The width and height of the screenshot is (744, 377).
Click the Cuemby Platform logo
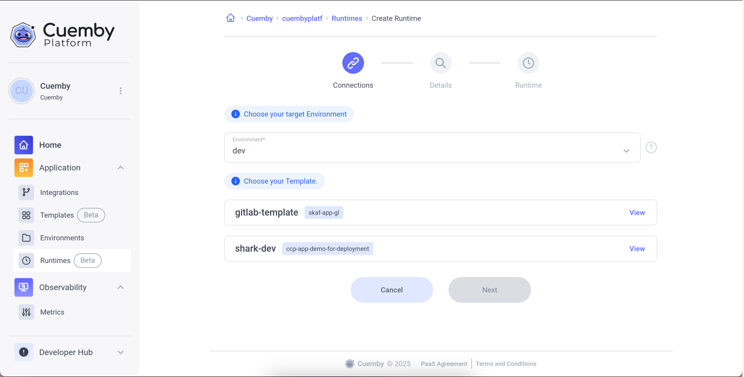(x=63, y=35)
